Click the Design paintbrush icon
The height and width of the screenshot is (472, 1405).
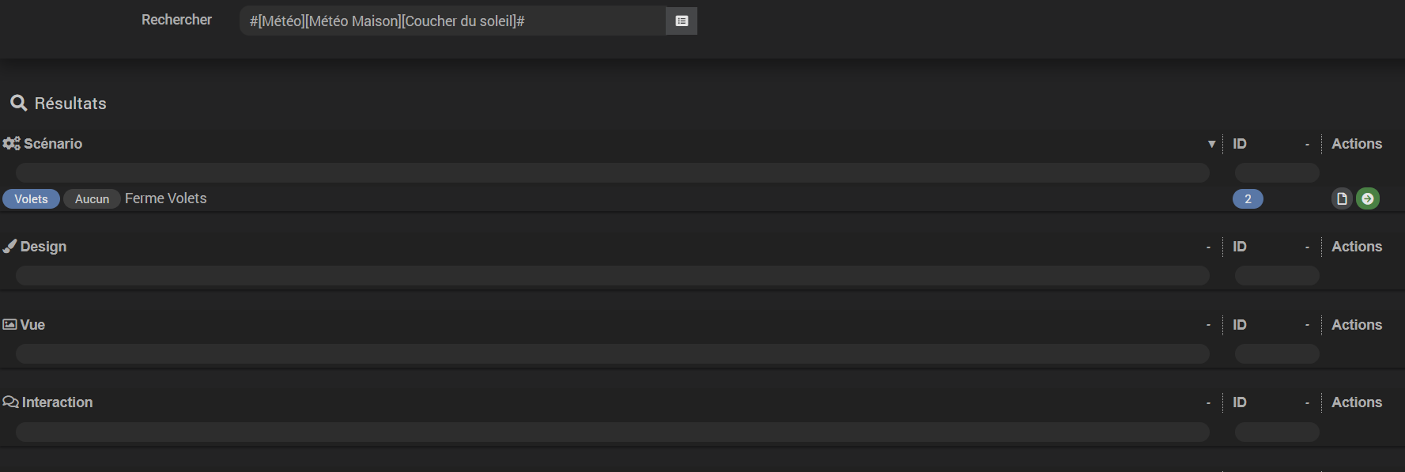point(9,247)
